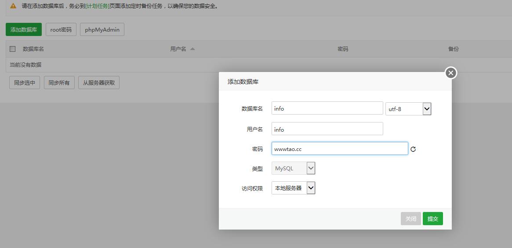
Task: Click the 同步所有 button
Action: 59,83
